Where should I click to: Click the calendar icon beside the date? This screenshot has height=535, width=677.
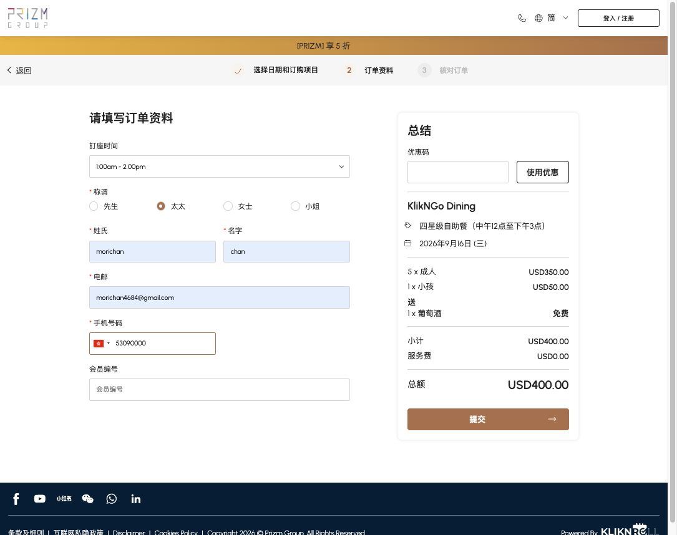(x=407, y=243)
